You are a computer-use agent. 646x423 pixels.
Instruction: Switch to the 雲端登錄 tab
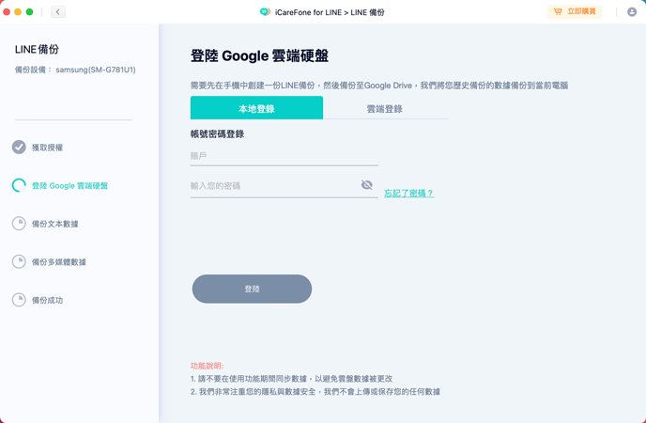click(385, 109)
